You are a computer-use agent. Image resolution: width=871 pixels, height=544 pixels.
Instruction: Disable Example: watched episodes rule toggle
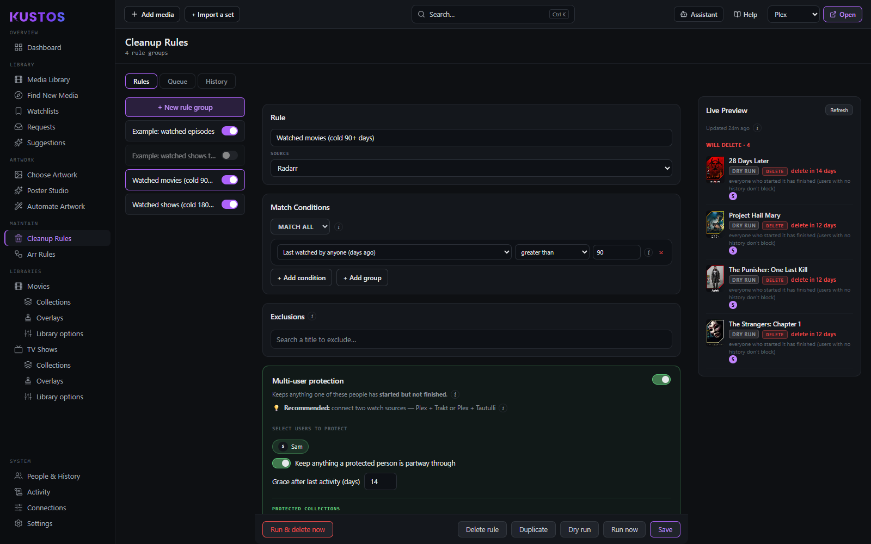point(230,131)
